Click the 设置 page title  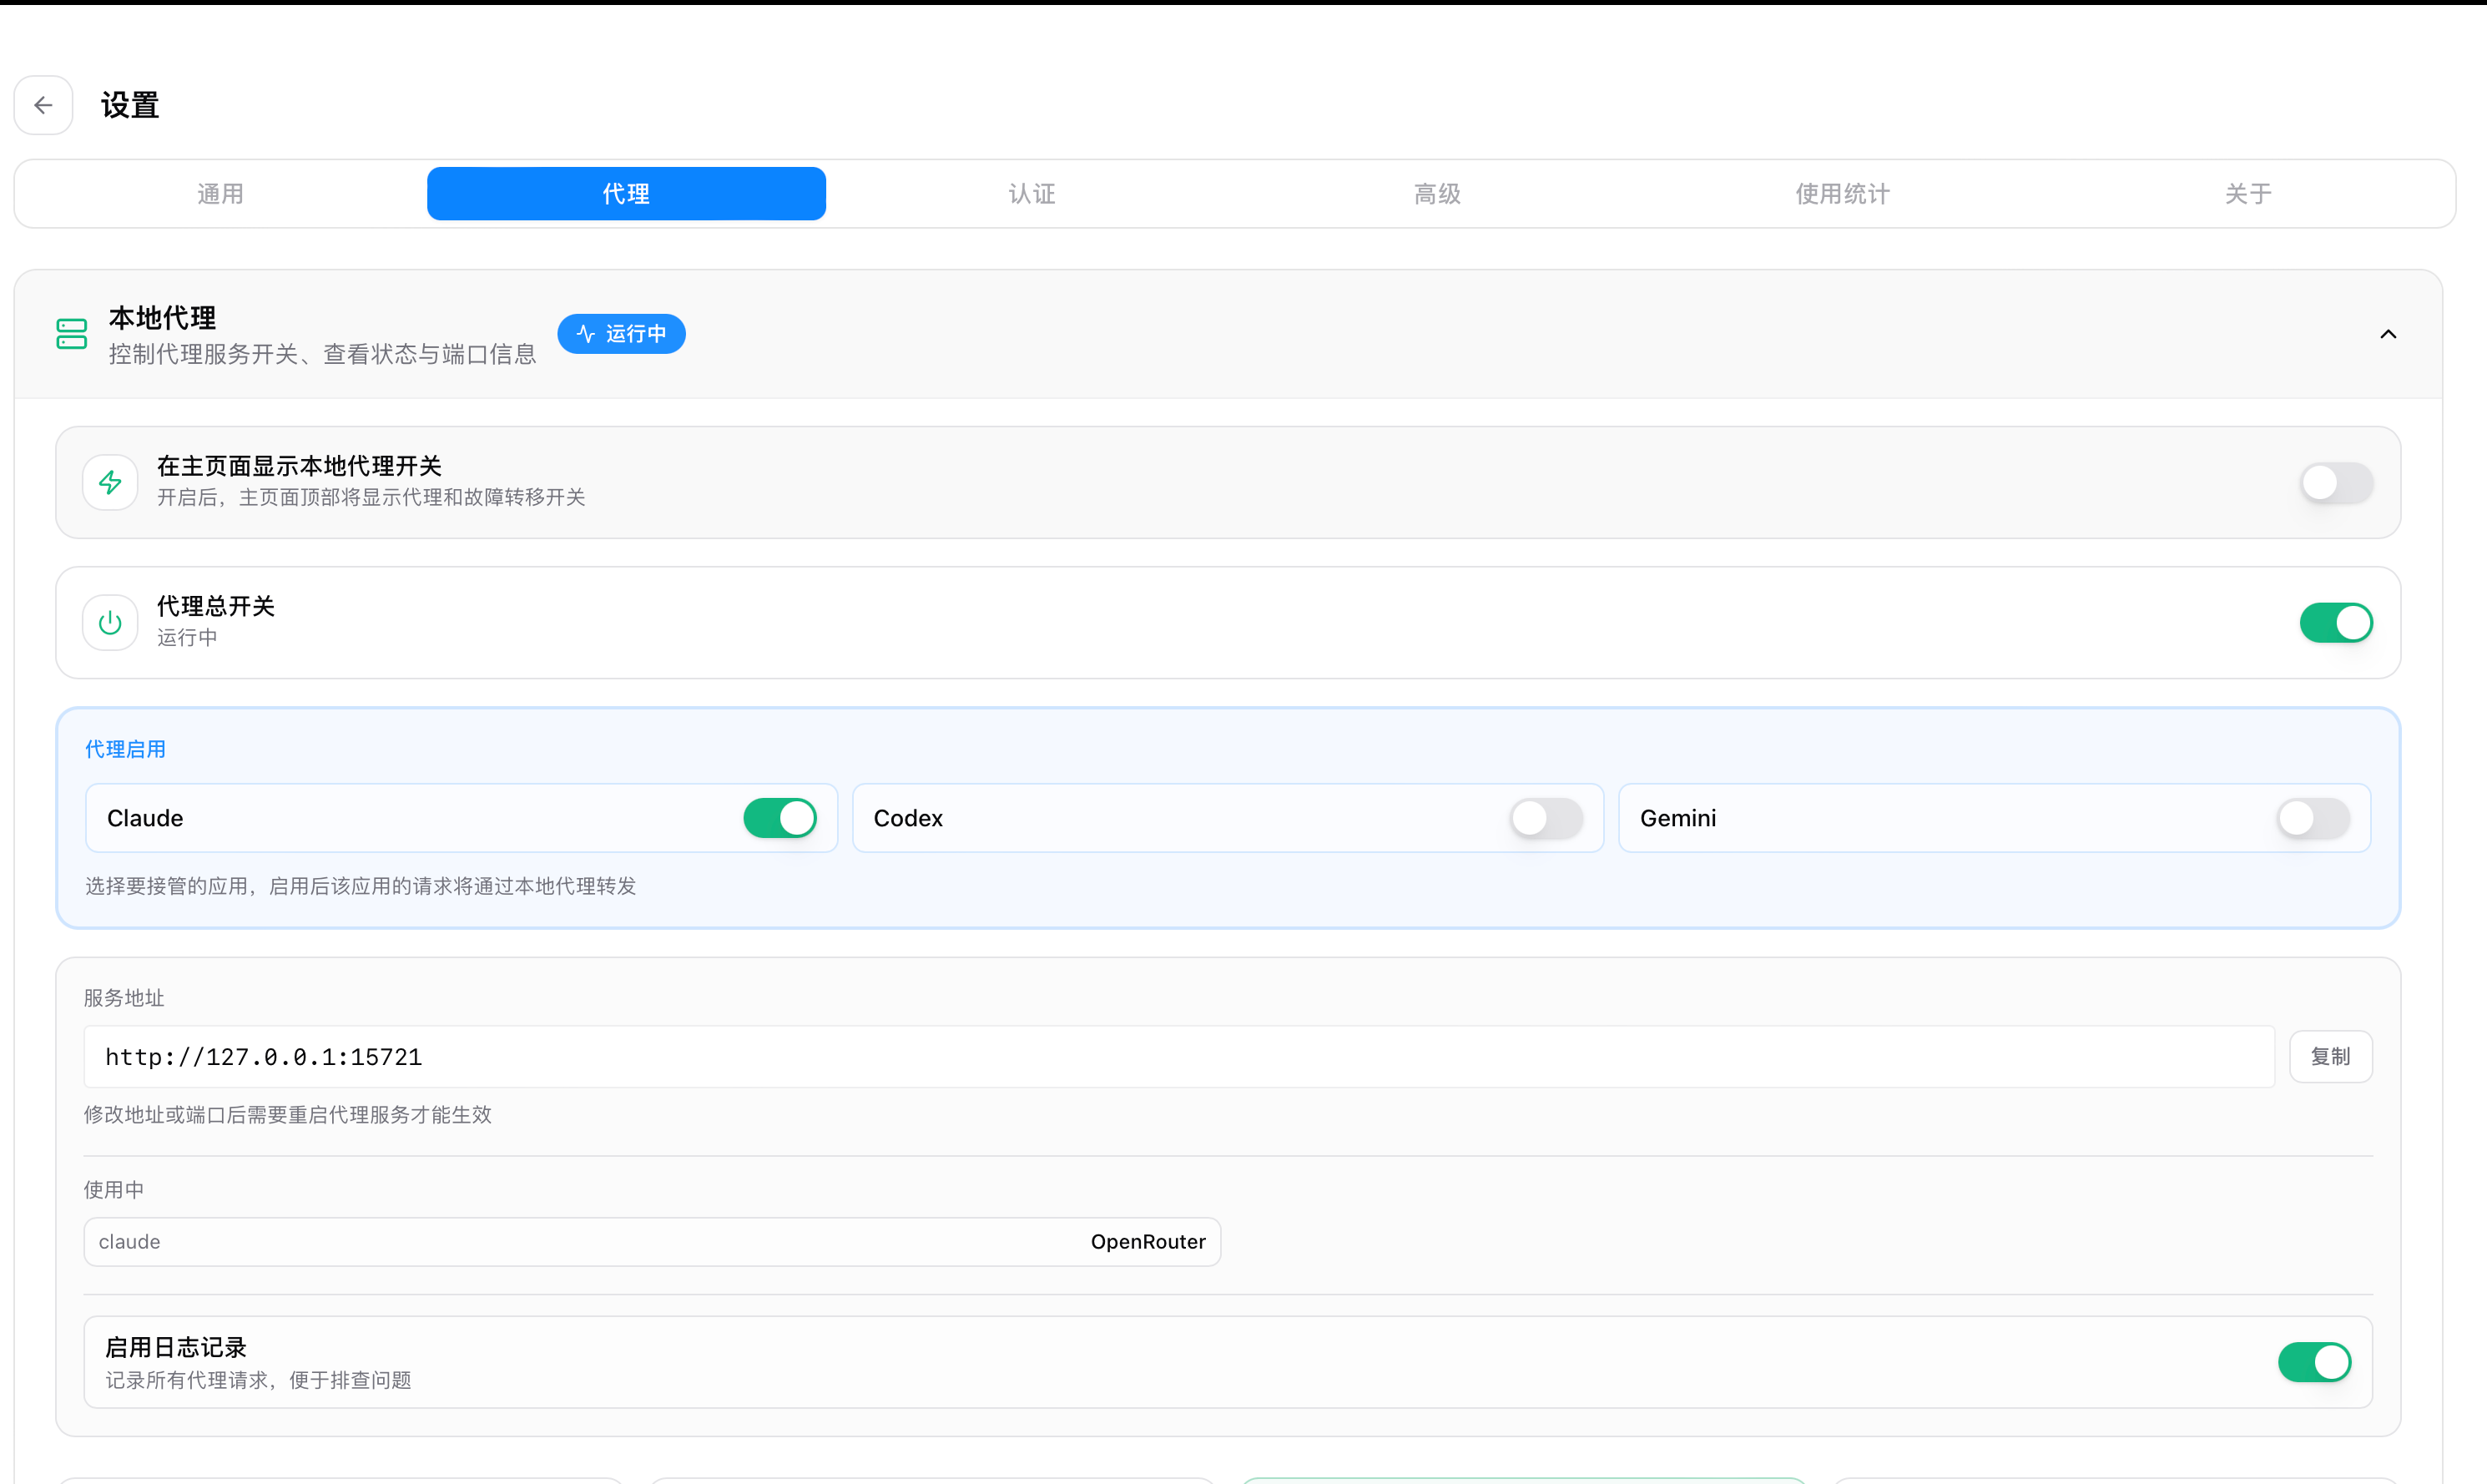point(130,105)
